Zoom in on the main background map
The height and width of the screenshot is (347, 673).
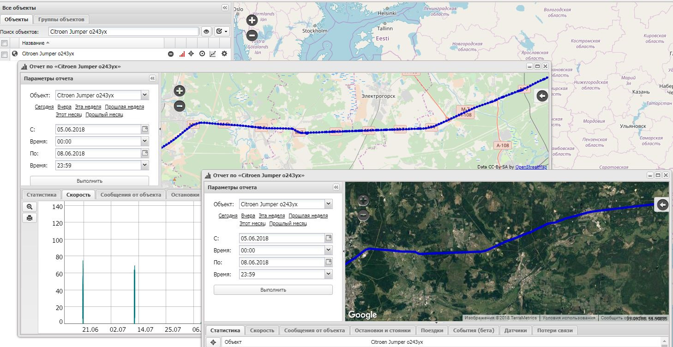(x=252, y=20)
